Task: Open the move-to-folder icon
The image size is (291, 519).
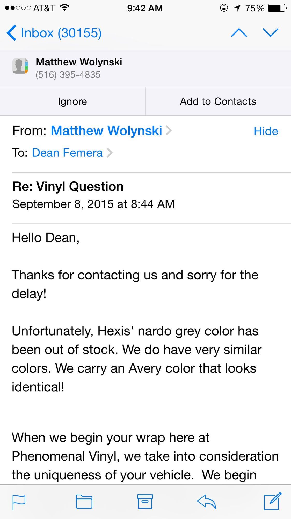Action: click(x=84, y=501)
